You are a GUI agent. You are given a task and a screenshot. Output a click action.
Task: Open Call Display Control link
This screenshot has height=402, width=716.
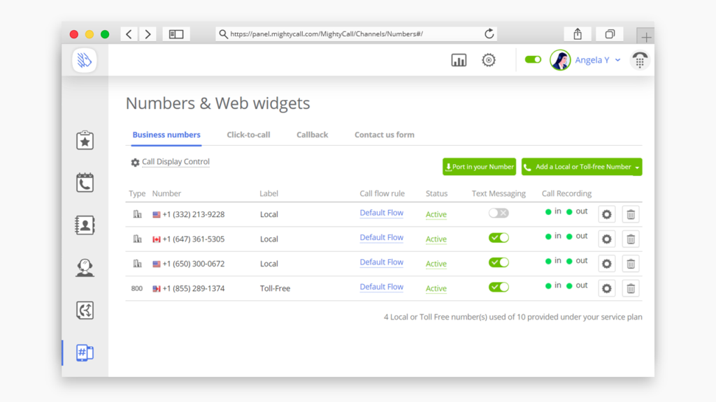(175, 162)
